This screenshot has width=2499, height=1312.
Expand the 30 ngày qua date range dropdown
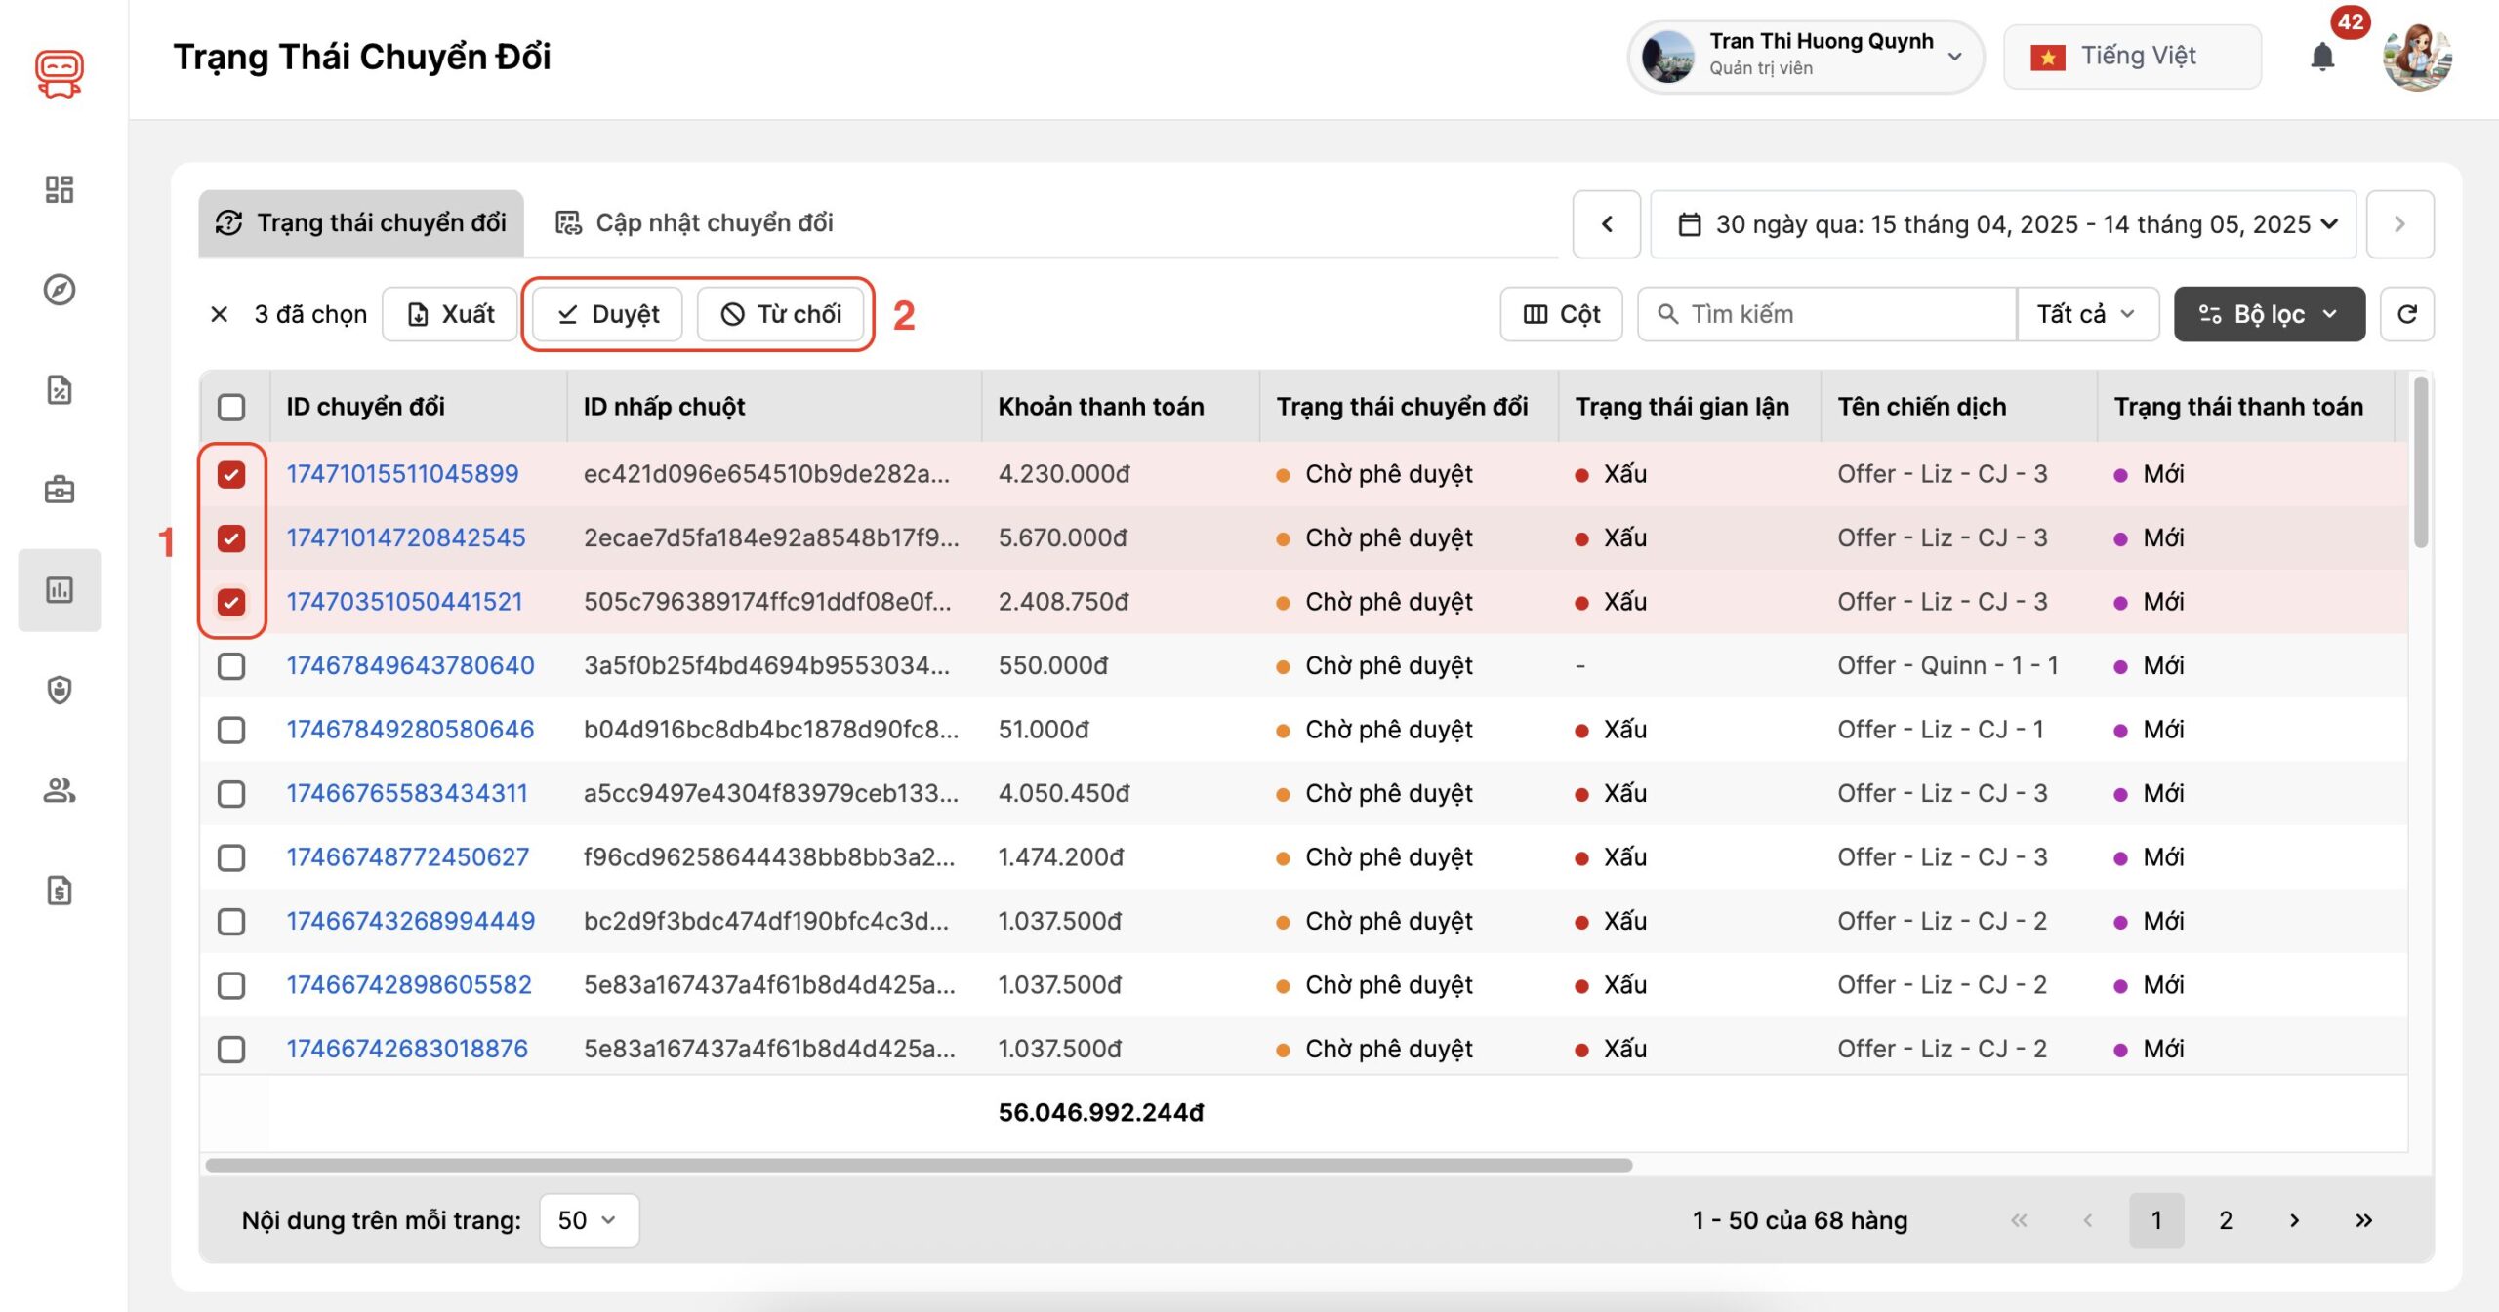pos(2002,224)
